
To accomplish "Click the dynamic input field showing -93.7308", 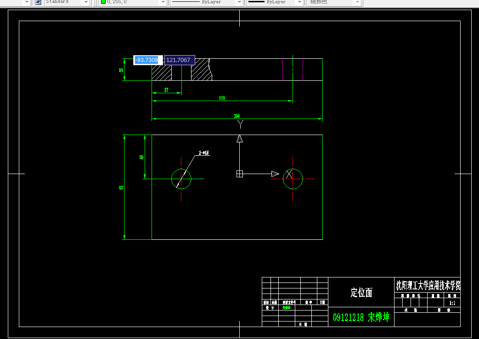I will tap(148, 60).
